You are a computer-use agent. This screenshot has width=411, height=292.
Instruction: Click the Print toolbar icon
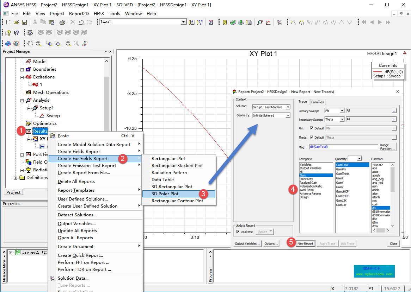point(62,22)
